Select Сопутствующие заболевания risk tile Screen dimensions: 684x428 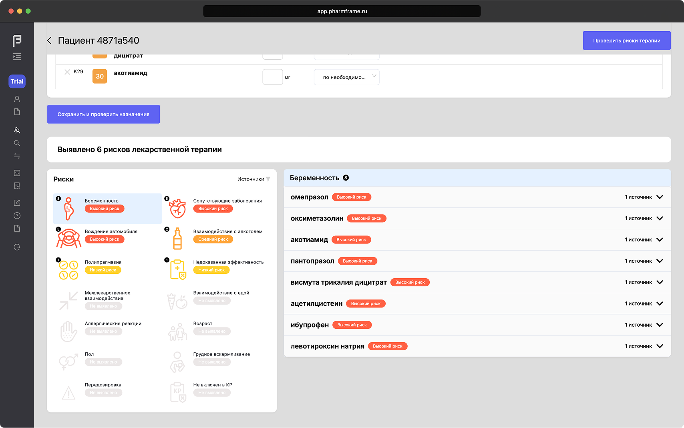216,209
